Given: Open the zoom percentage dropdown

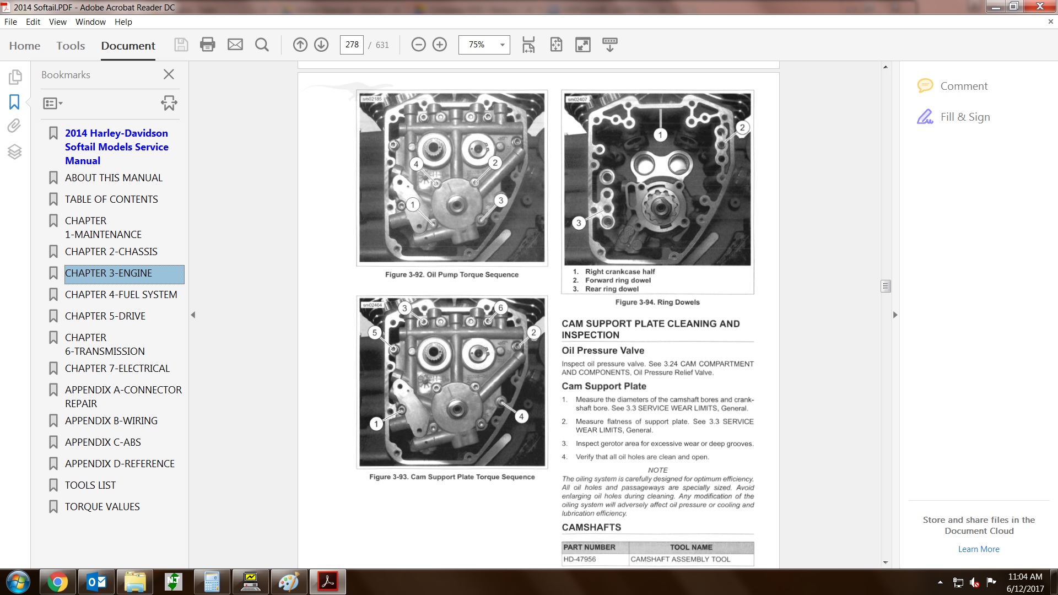Looking at the screenshot, I should coord(502,45).
